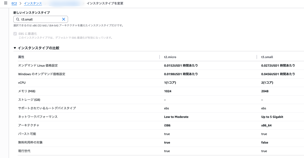Click the EC2 breadcrumb link

point(14,3)
